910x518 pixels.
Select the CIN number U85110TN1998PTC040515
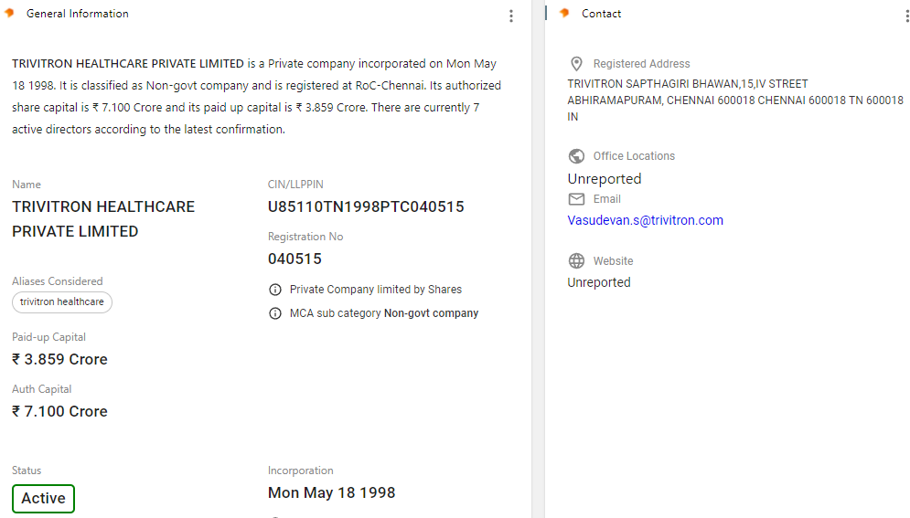(x=366, y=206)
